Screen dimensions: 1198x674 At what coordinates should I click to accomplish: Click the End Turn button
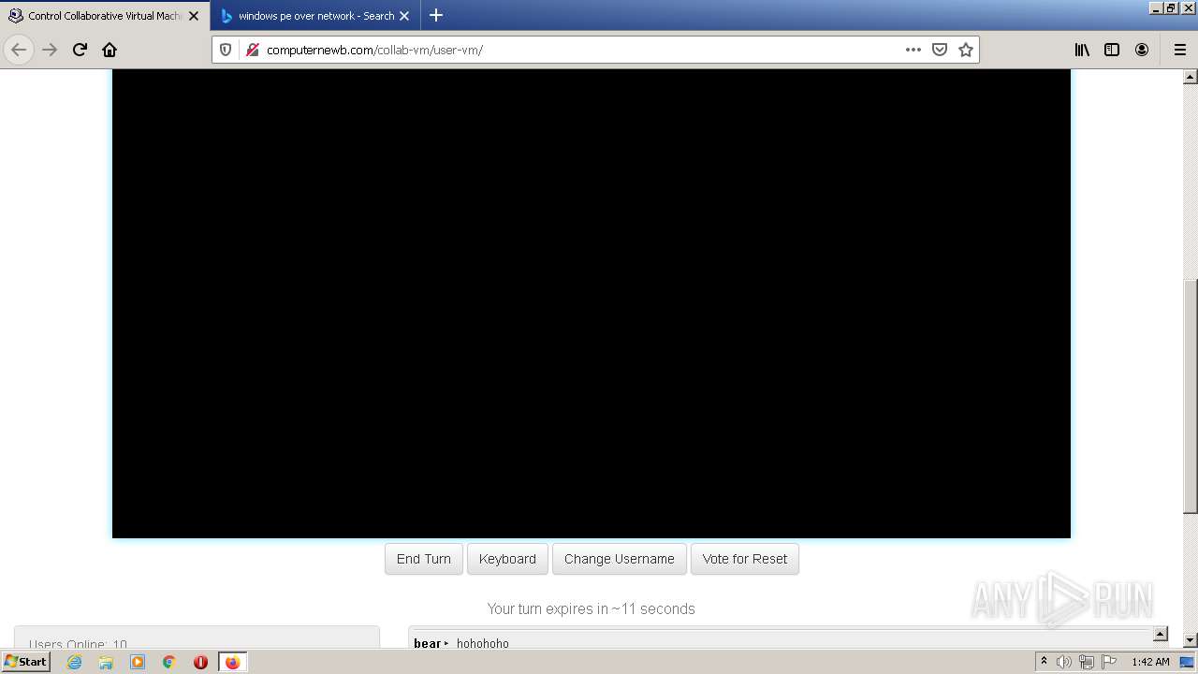tap(424, 559)
